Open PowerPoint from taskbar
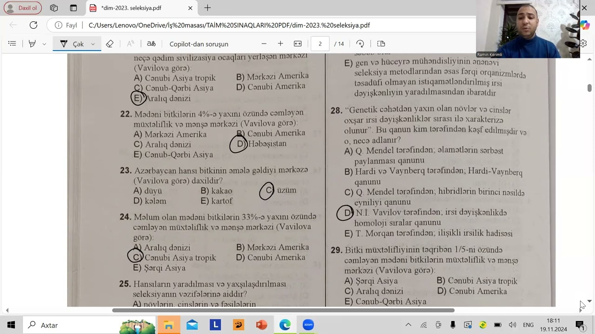This screenshot has width=595, height=334. 262,325
